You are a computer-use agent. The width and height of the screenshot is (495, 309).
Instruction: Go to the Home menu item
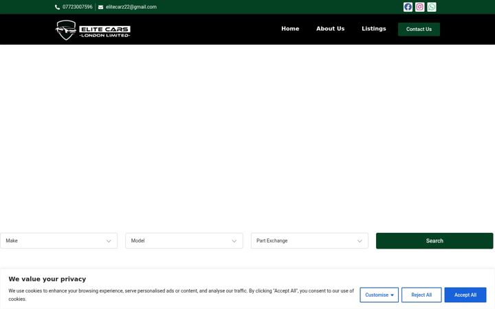click(x=290, y=29)
